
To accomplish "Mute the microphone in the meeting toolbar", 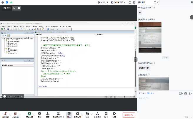I will (5, 114).
